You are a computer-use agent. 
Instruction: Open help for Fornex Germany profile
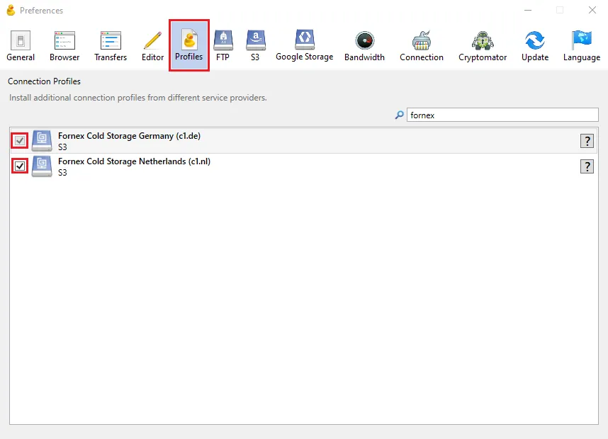click(x=587, y=141)
